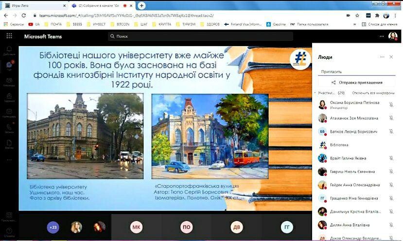
Task: Open the ПОЧТА bookmarks folder
Action: [53, 24]
